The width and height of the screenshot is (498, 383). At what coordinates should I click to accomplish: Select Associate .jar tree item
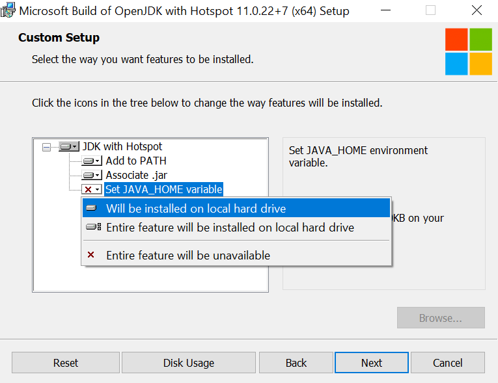tap(137, 175)
